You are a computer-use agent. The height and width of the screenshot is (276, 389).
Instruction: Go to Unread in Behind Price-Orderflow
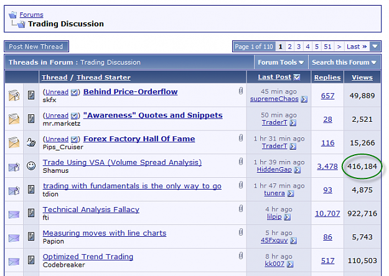57,92
